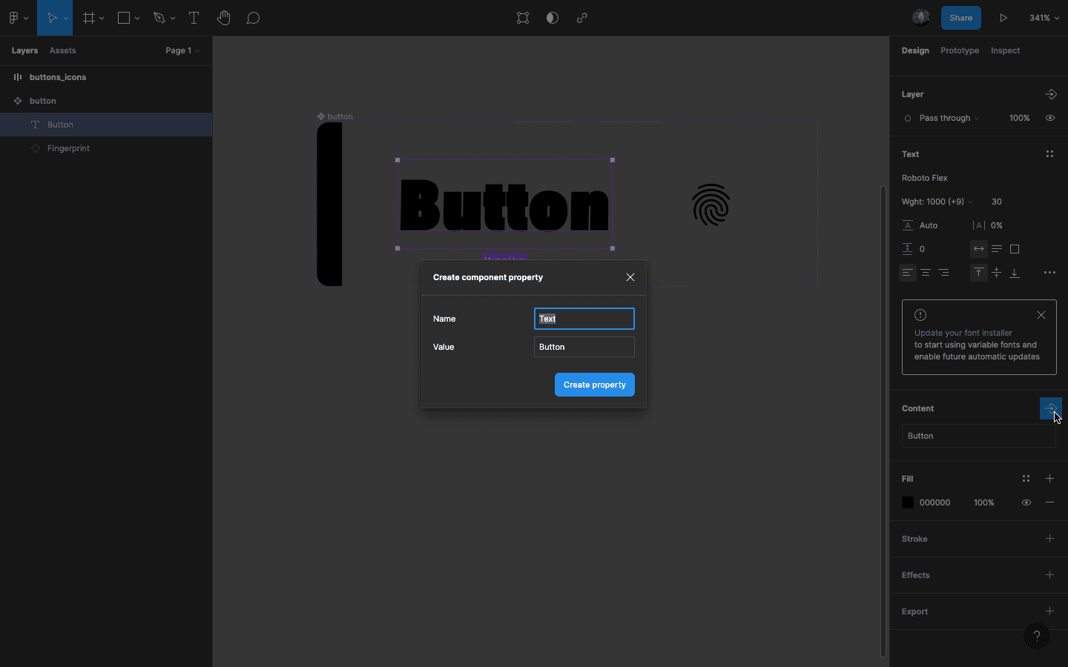The width and height of the screenshot is (1068, 667).
Task: Select fixed size text resizing
Action: click(x=1015, y=249)
